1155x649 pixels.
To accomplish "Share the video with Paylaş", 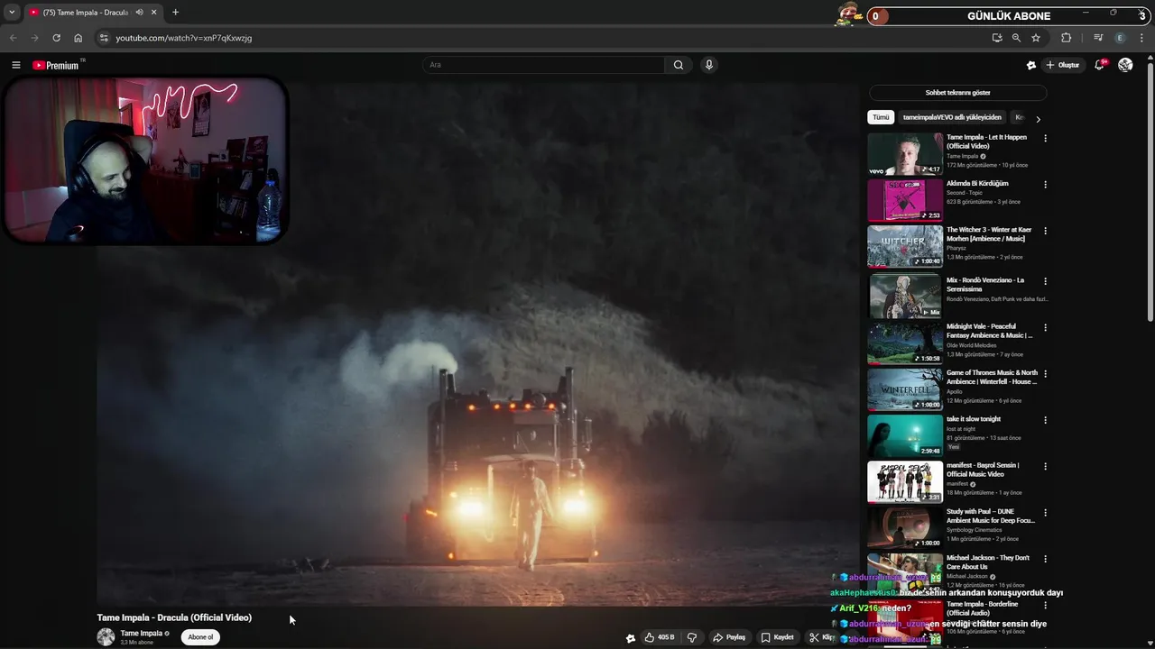I will (729, 637).
